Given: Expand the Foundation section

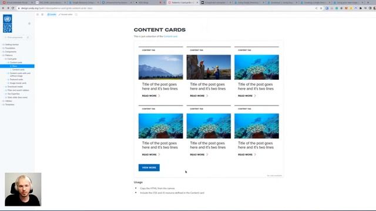Looking at the screenshot, I should click(x=10, y=48).
